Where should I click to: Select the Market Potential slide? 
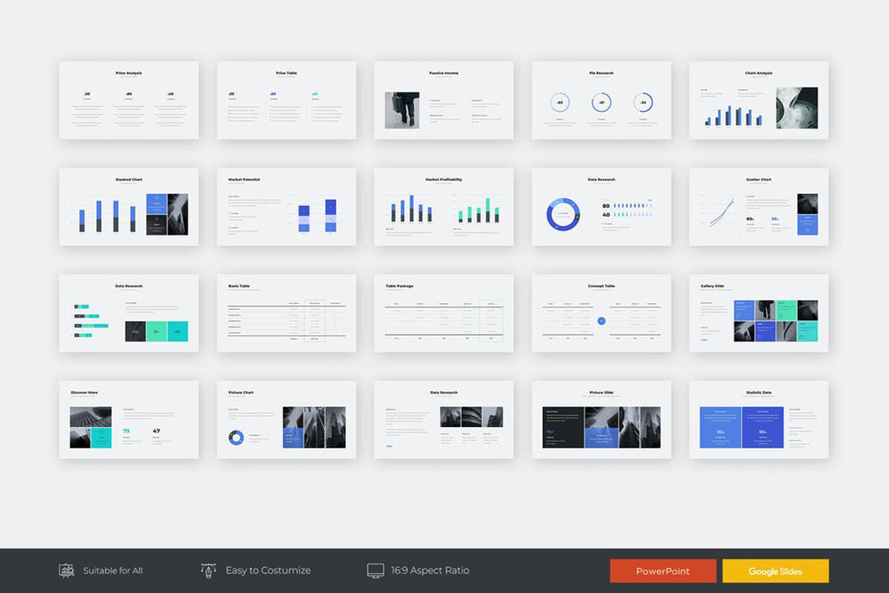pos(287,206)
